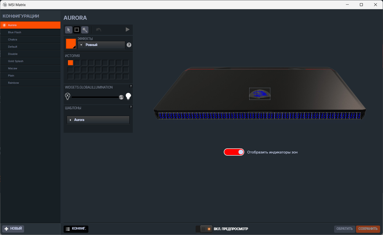Open help for global illumination widget
Viewport: 383px width, 235px height.
[131, 86]
